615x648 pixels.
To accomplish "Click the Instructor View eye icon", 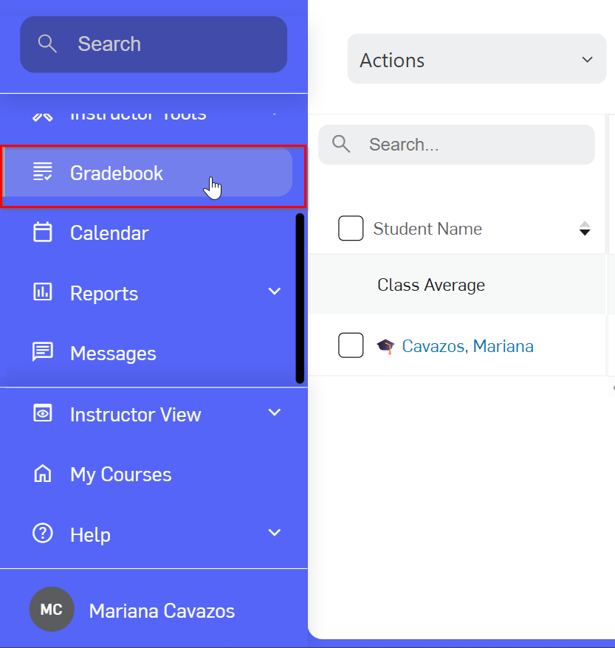I will coord(43,413).
